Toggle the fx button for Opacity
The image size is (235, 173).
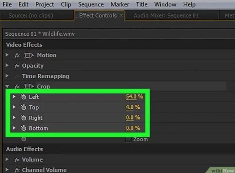tap(17, 66)
